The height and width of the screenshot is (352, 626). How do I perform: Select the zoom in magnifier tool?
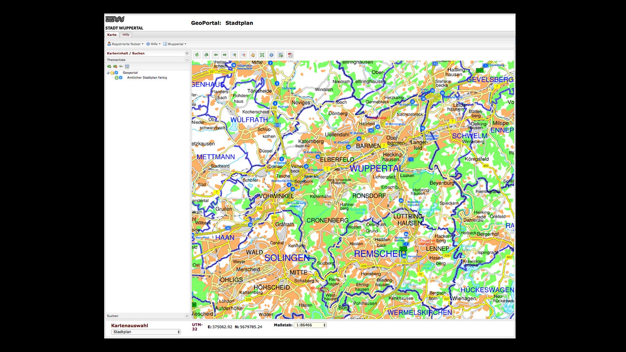coord(234,55)
